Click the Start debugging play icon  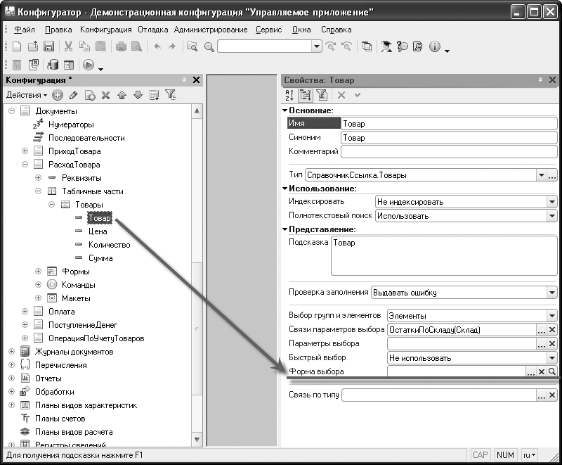click(89, 65)
